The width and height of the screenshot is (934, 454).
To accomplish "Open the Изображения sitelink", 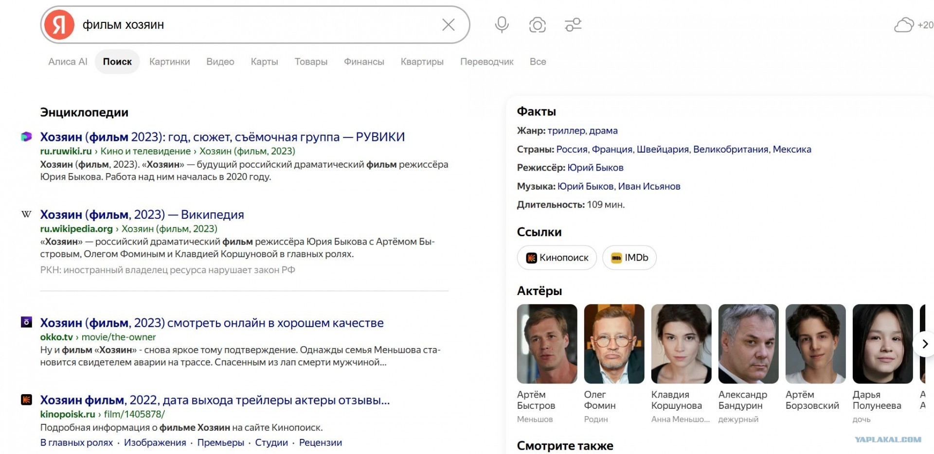I will [x=155, y=442].
